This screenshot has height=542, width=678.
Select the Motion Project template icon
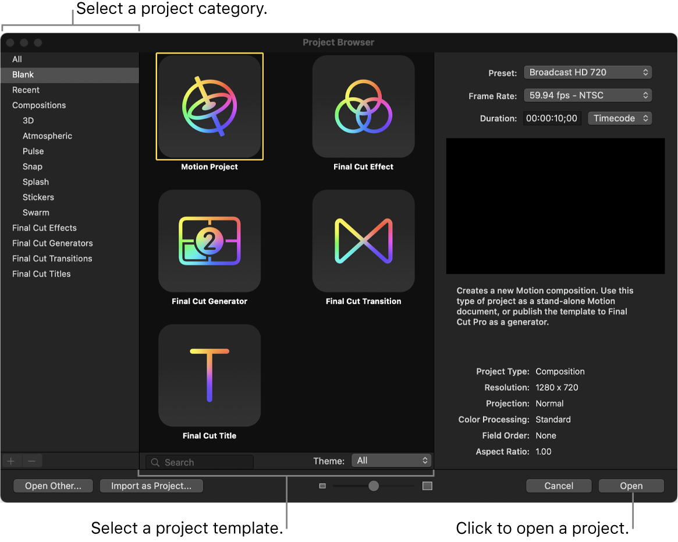tap(209, 107)
